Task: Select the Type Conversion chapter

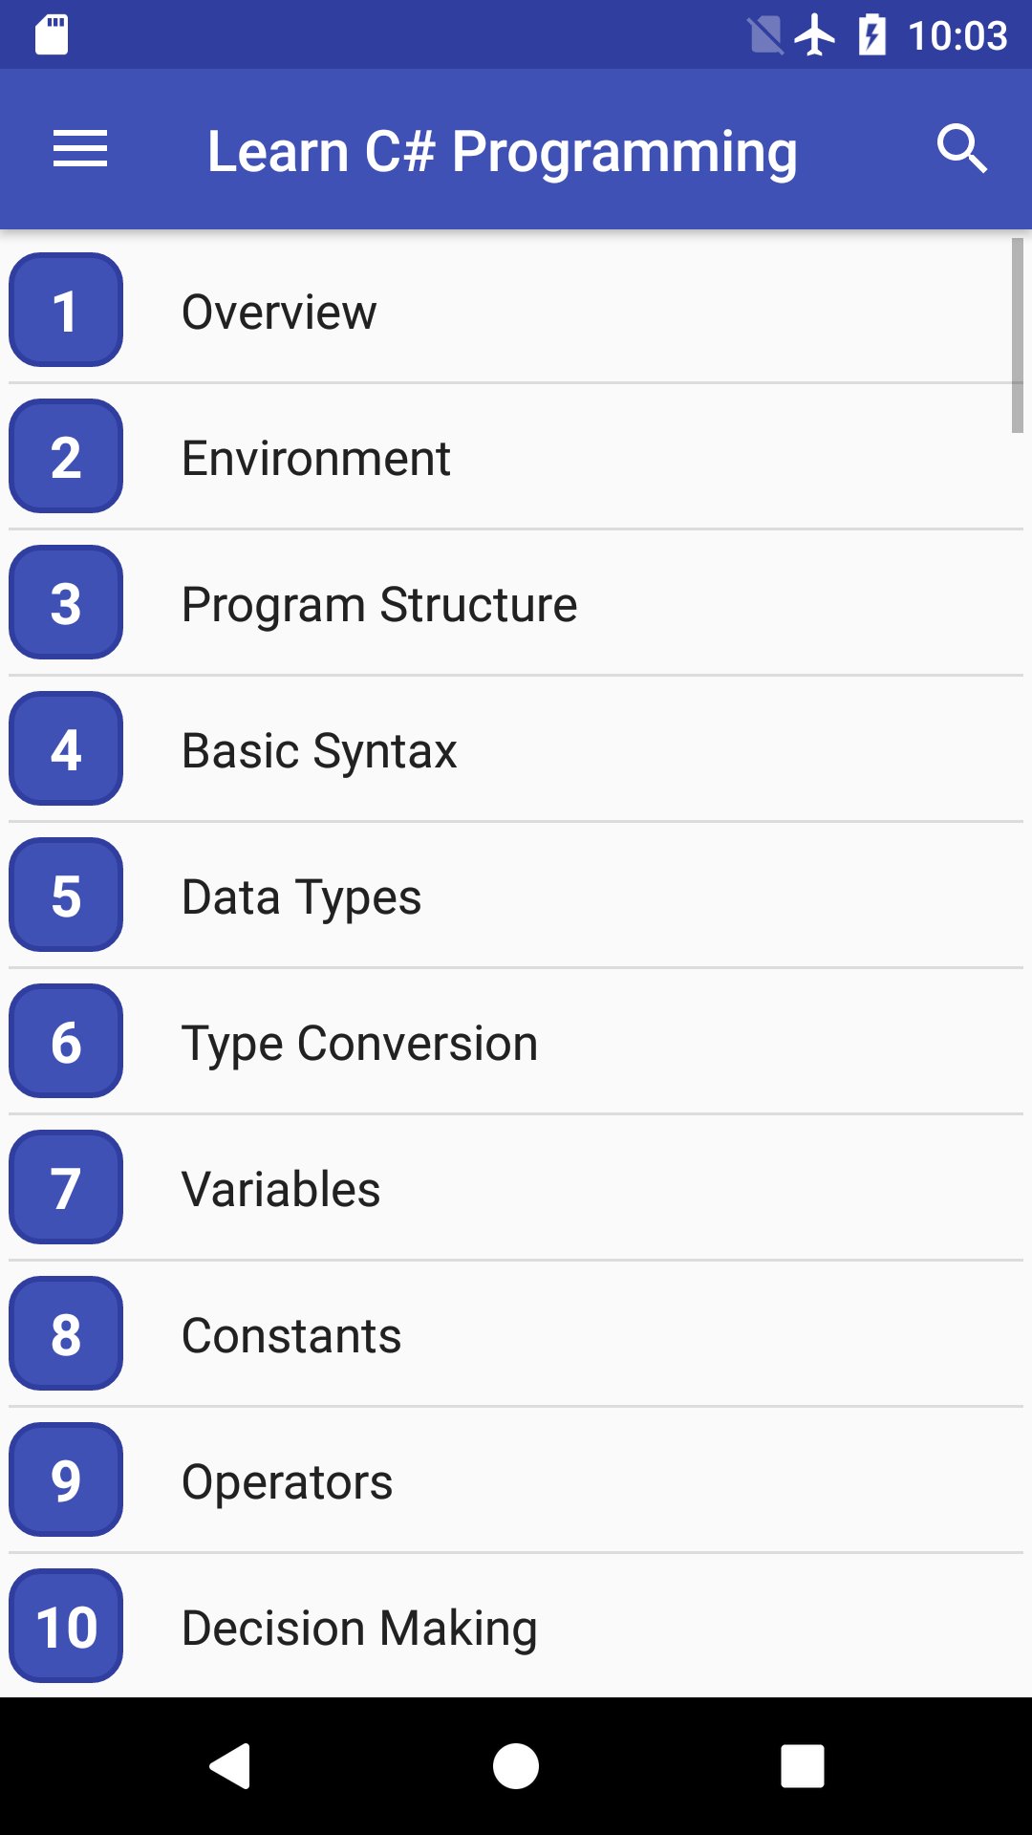Action: [x=359, y=1043]
